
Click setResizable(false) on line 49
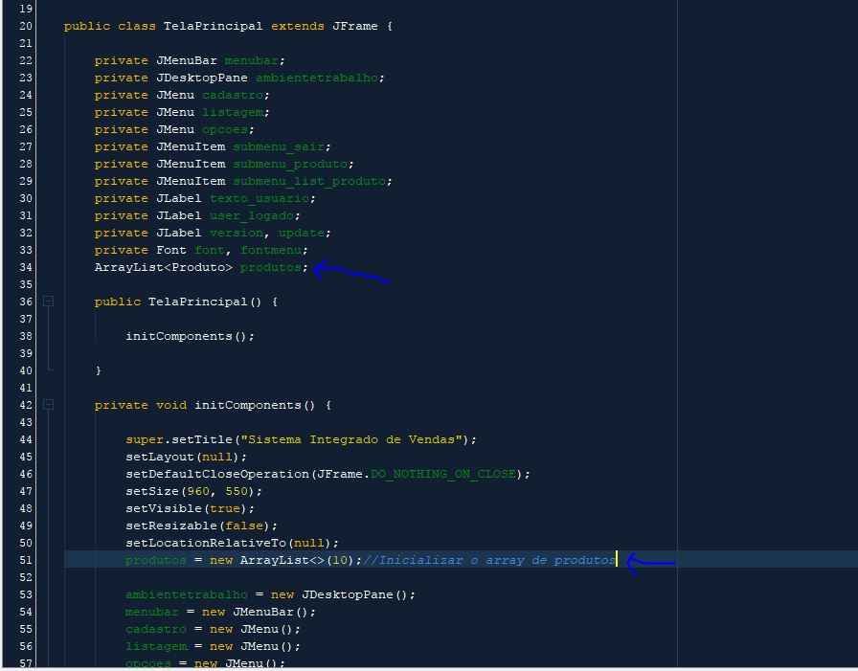point(201,526)
